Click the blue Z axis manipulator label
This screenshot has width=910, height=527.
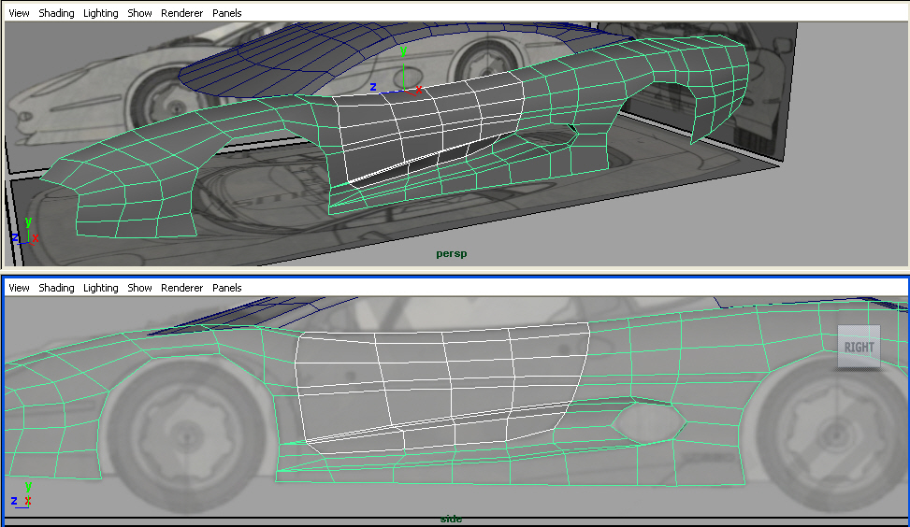pyautogui.click(x=373, y=87)
